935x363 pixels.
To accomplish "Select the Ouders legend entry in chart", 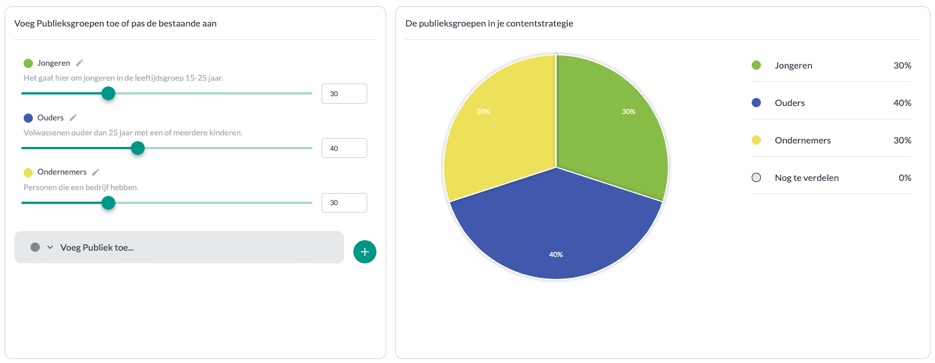I will click(x=790, y=103).
